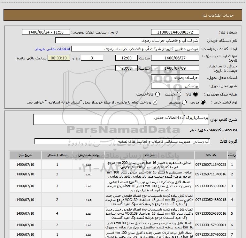Choose the متوسط purchase type radio

[184, 102]
